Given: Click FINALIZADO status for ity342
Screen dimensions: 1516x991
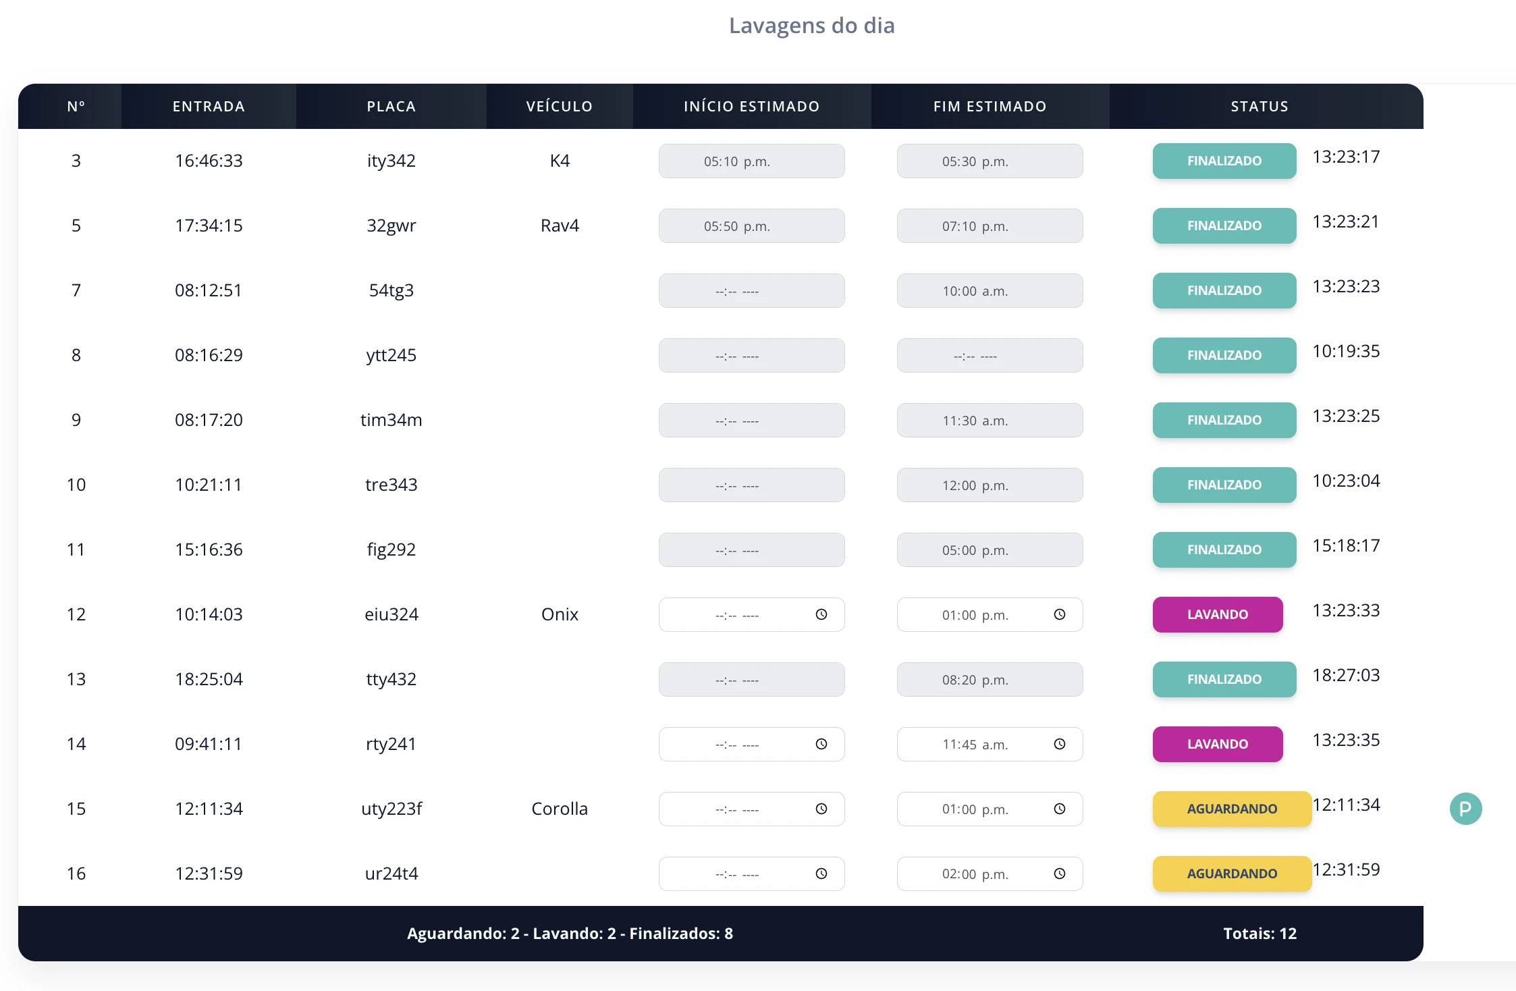Looking at the screenshot, I should (x=1224, y=161).
